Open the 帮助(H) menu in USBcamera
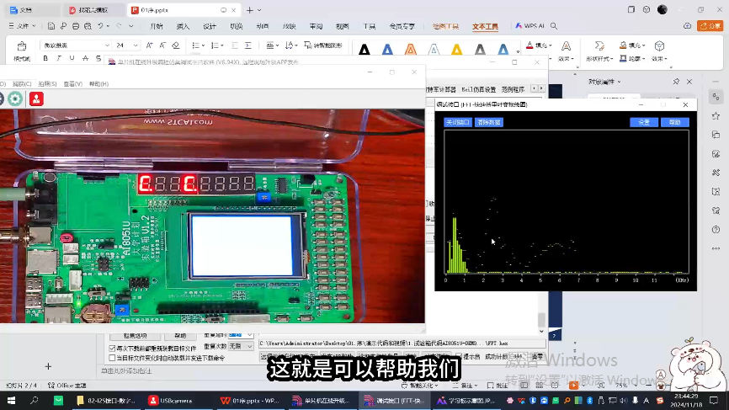This screenshot has height=410, width=729. [x=98, y=83]
